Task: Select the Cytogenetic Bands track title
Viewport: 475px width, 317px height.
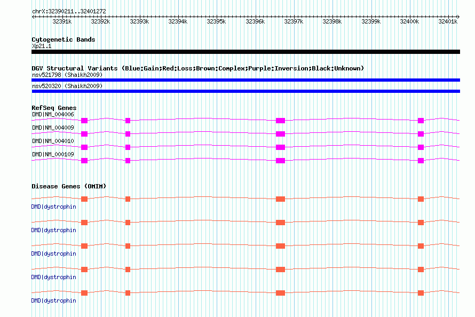Action: 64,39
